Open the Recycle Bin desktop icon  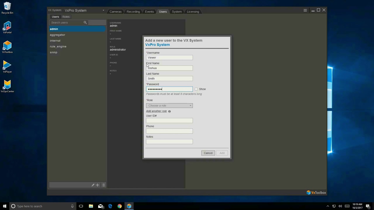[x=7, y=8]
